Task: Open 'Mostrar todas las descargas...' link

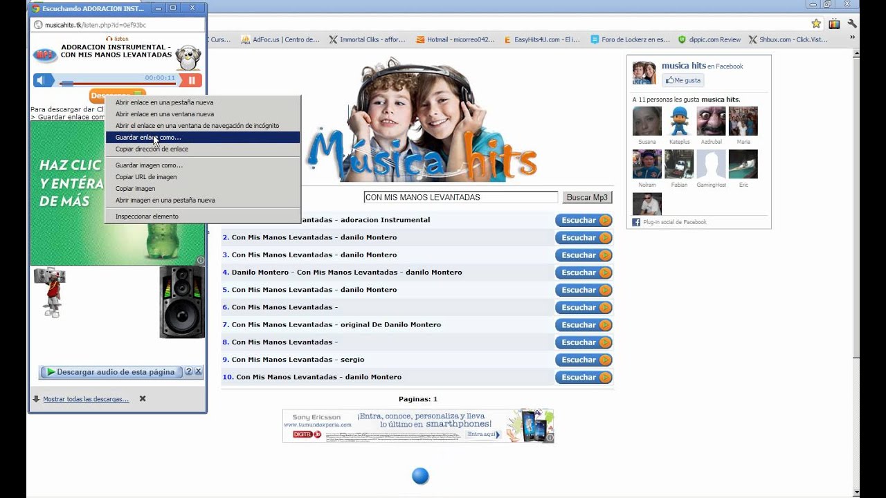Action: (86, 399)
